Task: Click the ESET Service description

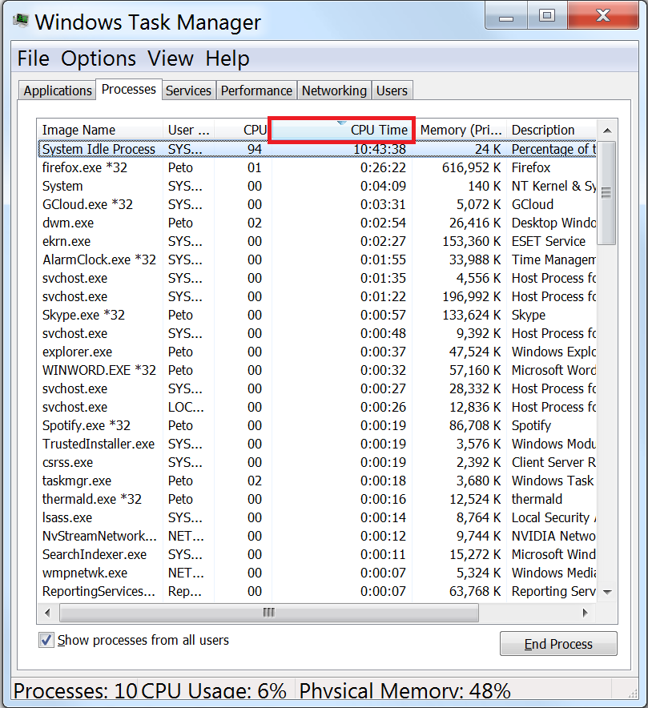Action: (x=548, y=242)
